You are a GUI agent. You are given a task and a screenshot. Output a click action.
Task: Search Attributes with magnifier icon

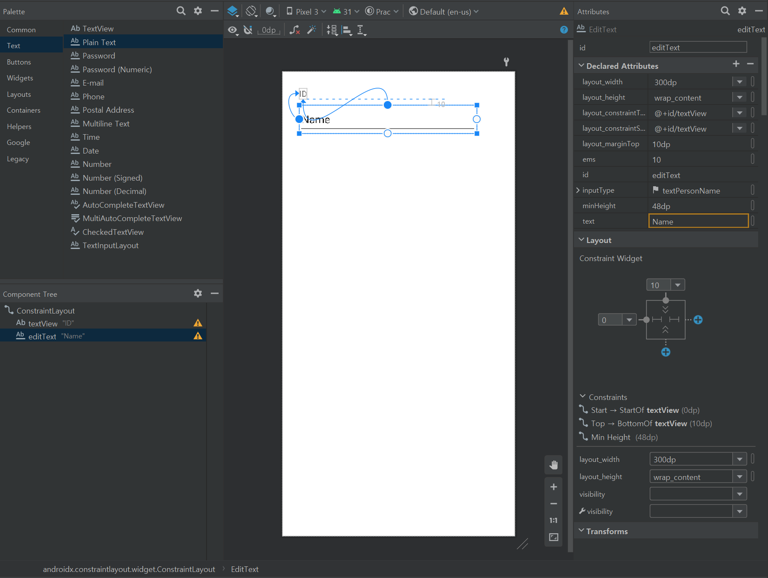tap(725, 11)
